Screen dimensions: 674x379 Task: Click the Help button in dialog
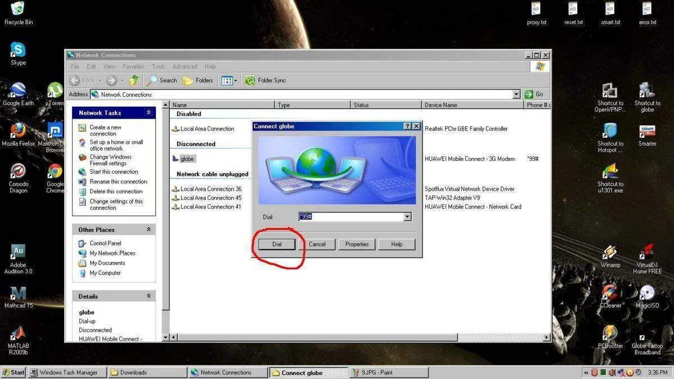[397, 244]
